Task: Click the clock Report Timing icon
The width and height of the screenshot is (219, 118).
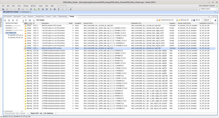Action: click(47, 9)
